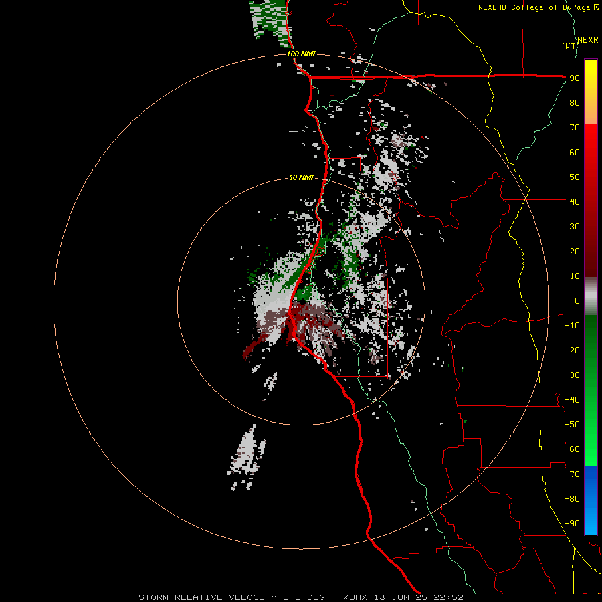Select the -60 knot value on colorbar
This screenshot has height=602, width=602.
pyautogui.click(x=572, y=449)
